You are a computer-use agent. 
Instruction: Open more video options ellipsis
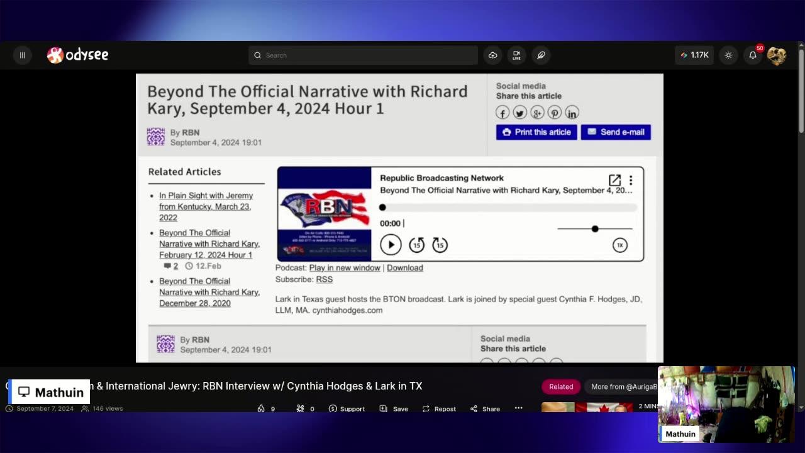pos(518,408)
